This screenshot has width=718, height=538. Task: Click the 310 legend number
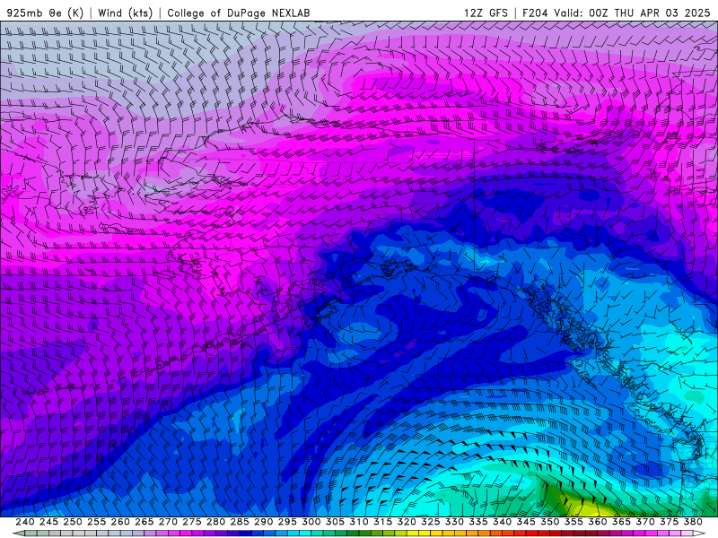pos(359,522)
